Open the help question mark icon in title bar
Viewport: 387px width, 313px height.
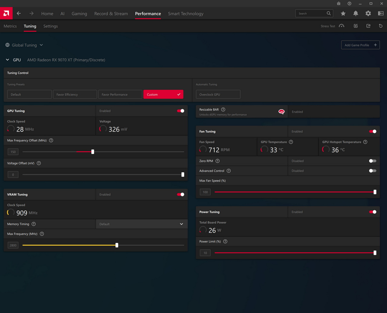(x=350, y=4)
